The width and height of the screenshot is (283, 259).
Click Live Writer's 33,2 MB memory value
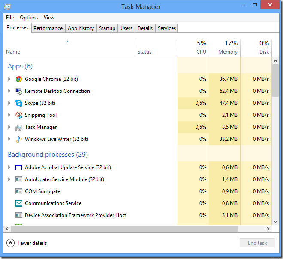pos(228,139)
